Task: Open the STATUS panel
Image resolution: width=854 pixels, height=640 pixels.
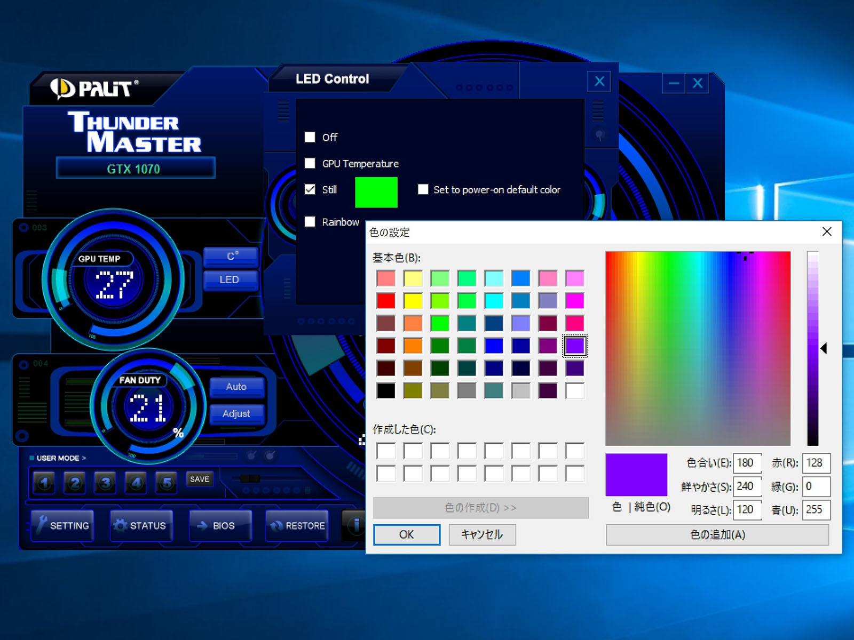Action: pos(141,525)
